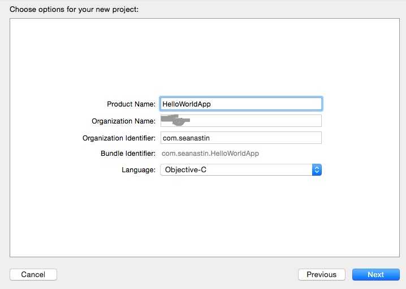Image resolution: width=406 pixels, height=289 pixels.
Task: Click the "Language:" label
Action: (x=139, y=170)
